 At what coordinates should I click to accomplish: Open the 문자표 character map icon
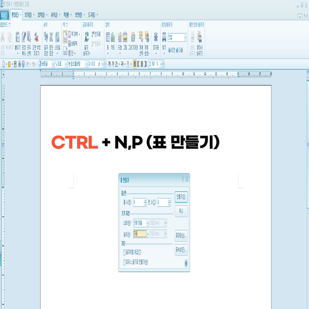pos(156,37)
